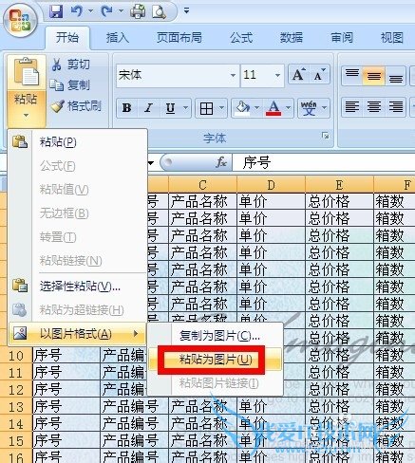Click cell 总价格 in row 11
This screenshot has width=415, height=463.
[339, 373]
